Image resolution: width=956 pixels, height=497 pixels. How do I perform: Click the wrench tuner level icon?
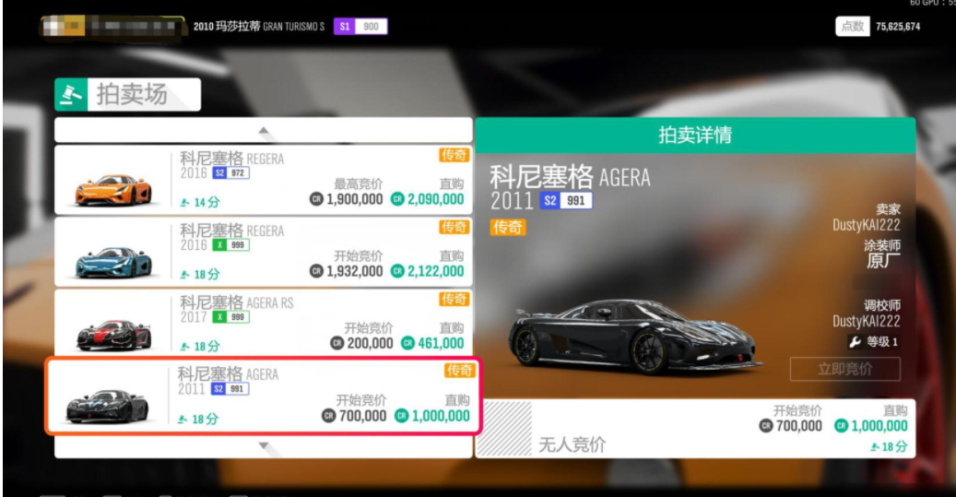pos(855,342)
